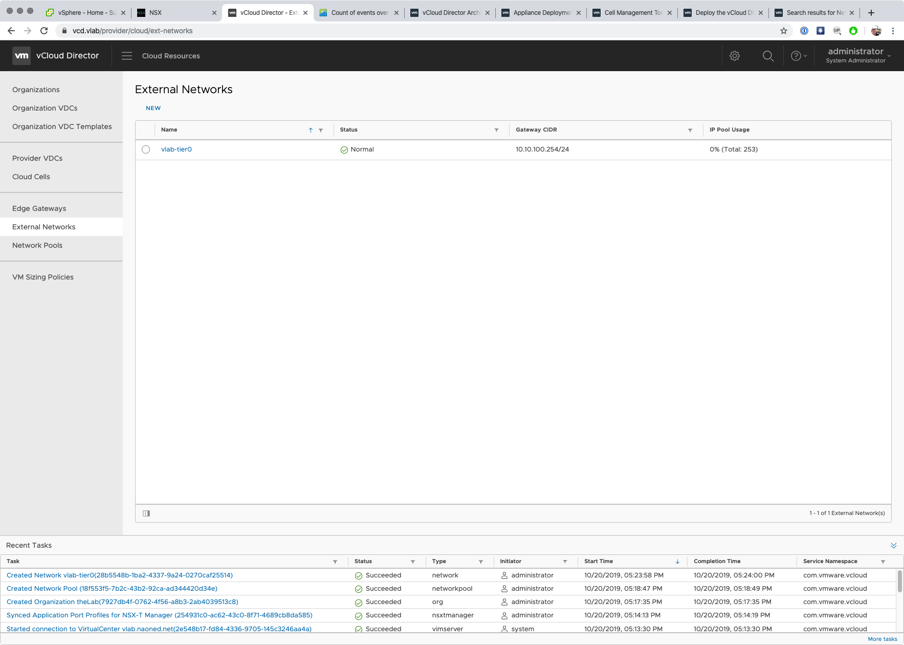Viewport: 904px width, 645px height.
Task: Filter the Gateway CIDR column
Action: pos(690,130)
